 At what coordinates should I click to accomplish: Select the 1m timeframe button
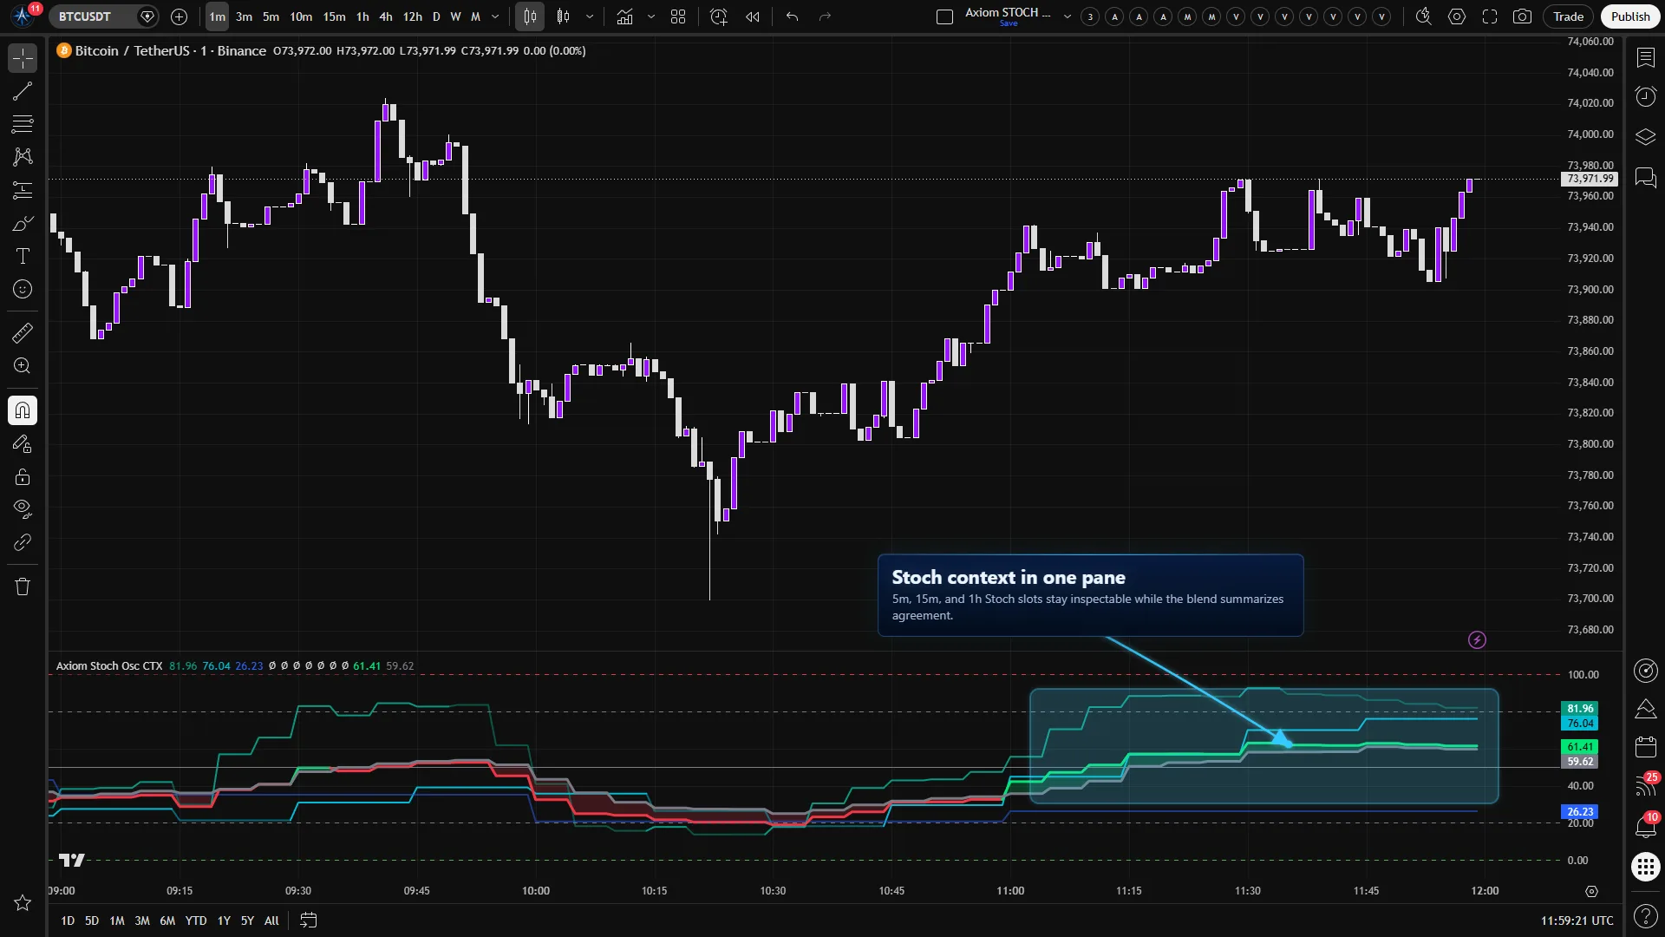pyautogui.click(x=217, y=16)
